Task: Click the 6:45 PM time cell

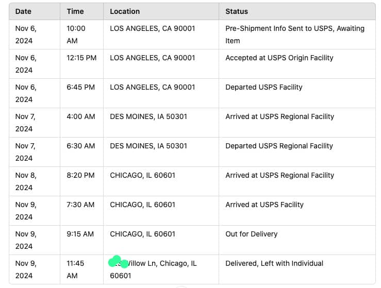Action: (x=81, y=87)
